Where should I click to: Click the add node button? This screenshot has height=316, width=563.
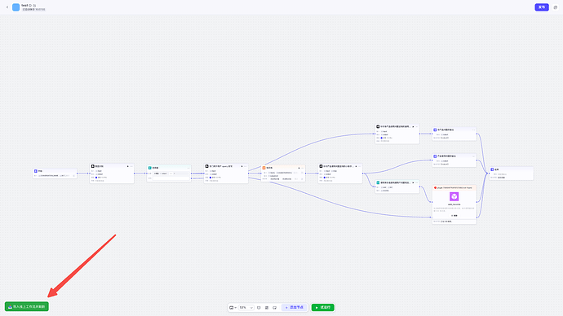(295, 307)
